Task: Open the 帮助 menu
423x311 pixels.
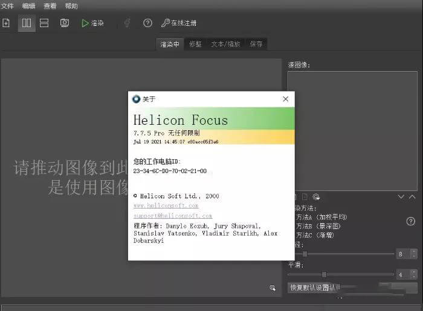Action: tap(71, 5)
